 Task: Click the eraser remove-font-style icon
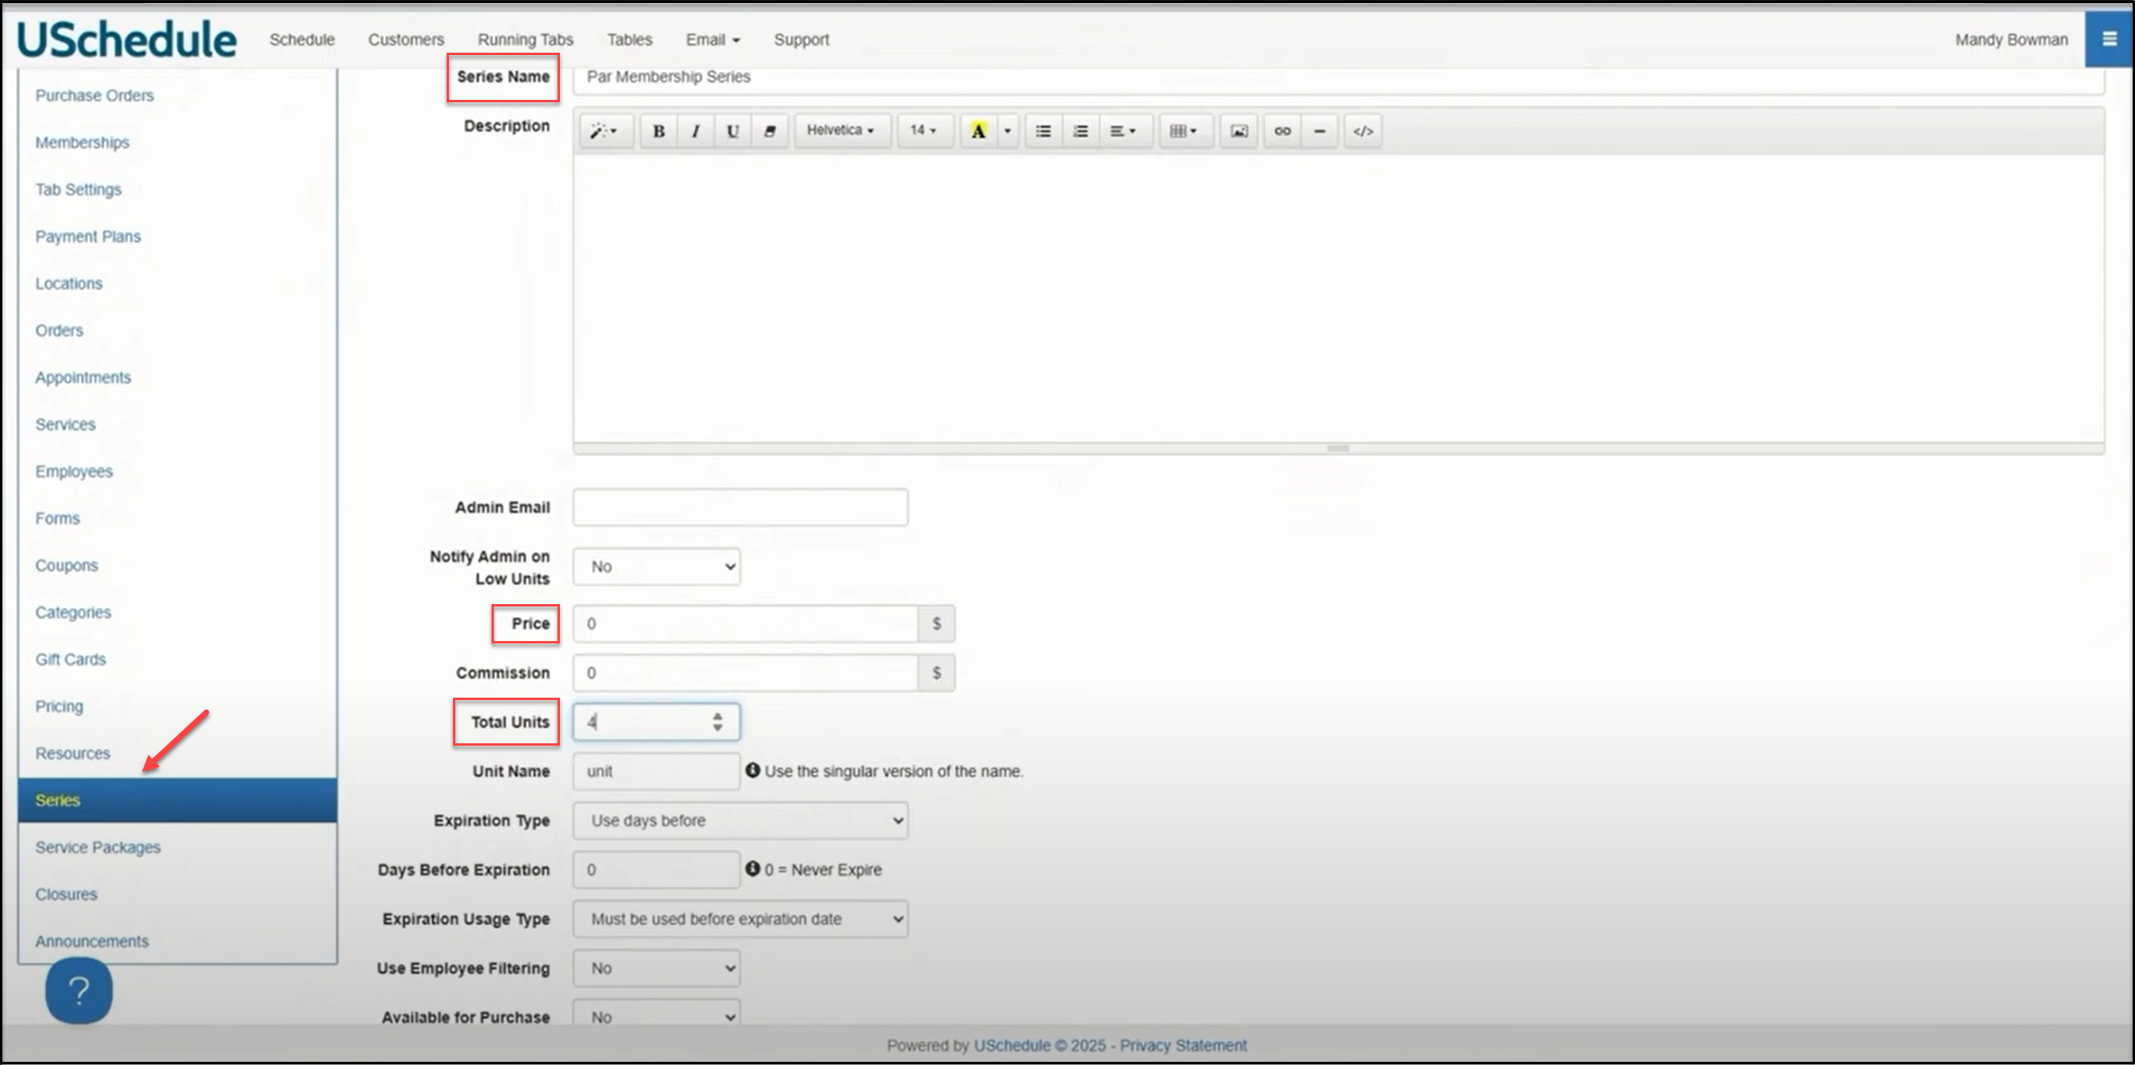pos(769,131)
